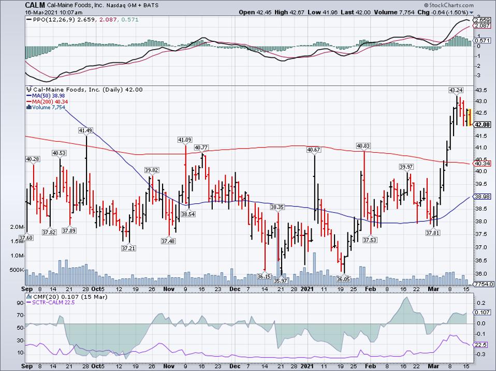Click the 38.98 MA(50) tag on right axis
The height and width of the screenshot is (371, 496).
coord(483,197)
